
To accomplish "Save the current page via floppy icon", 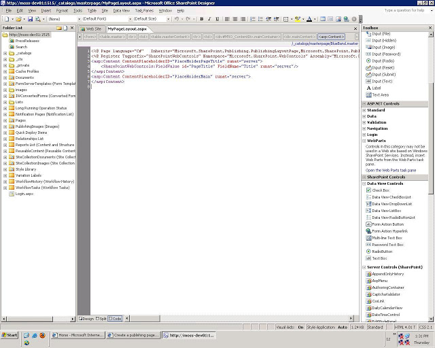I will pyautogui.click(x=30, y=19).
